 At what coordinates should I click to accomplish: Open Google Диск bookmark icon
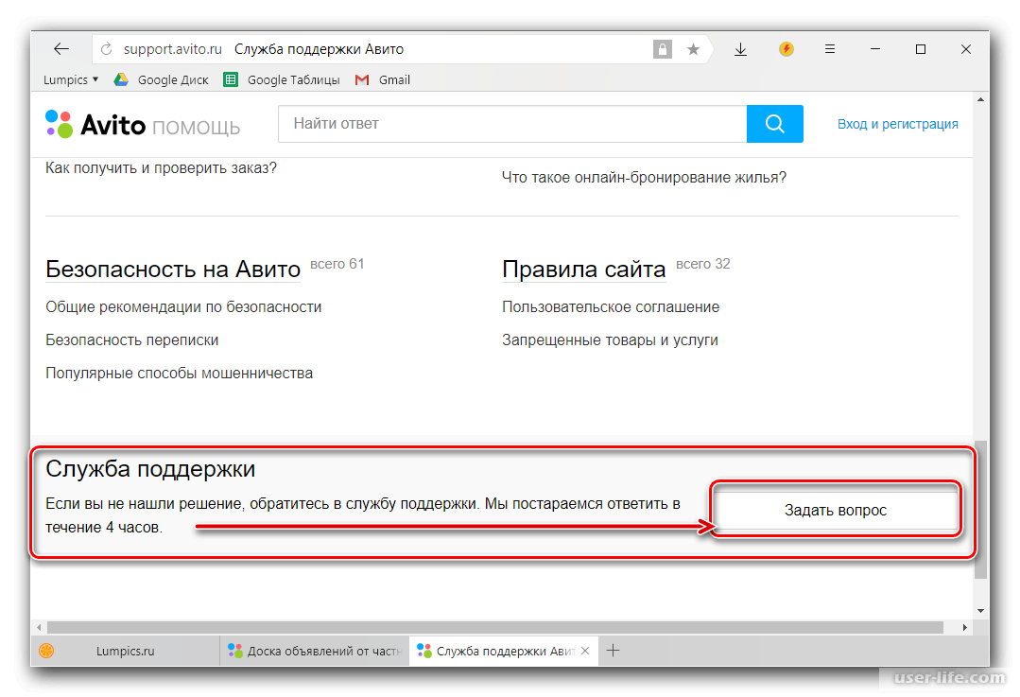(x=121, y=79)
